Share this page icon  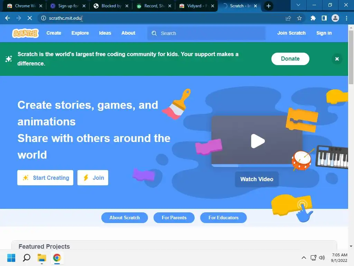pos(288,18)
